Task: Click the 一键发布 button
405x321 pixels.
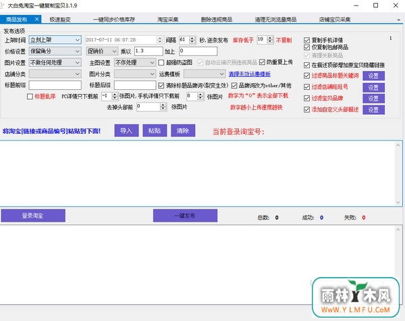Action: pyautogui.click(x=185, y=216)
